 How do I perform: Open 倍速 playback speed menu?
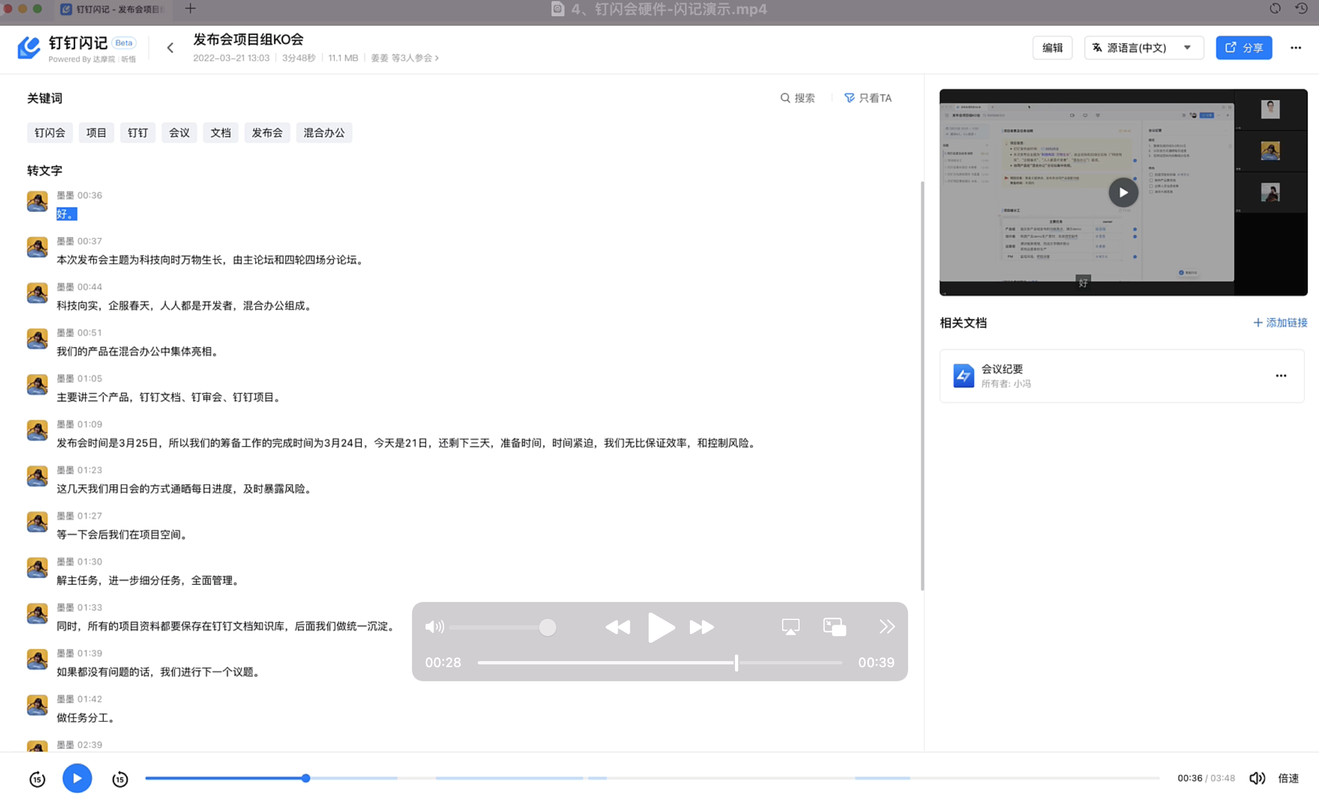[1288, 778]
